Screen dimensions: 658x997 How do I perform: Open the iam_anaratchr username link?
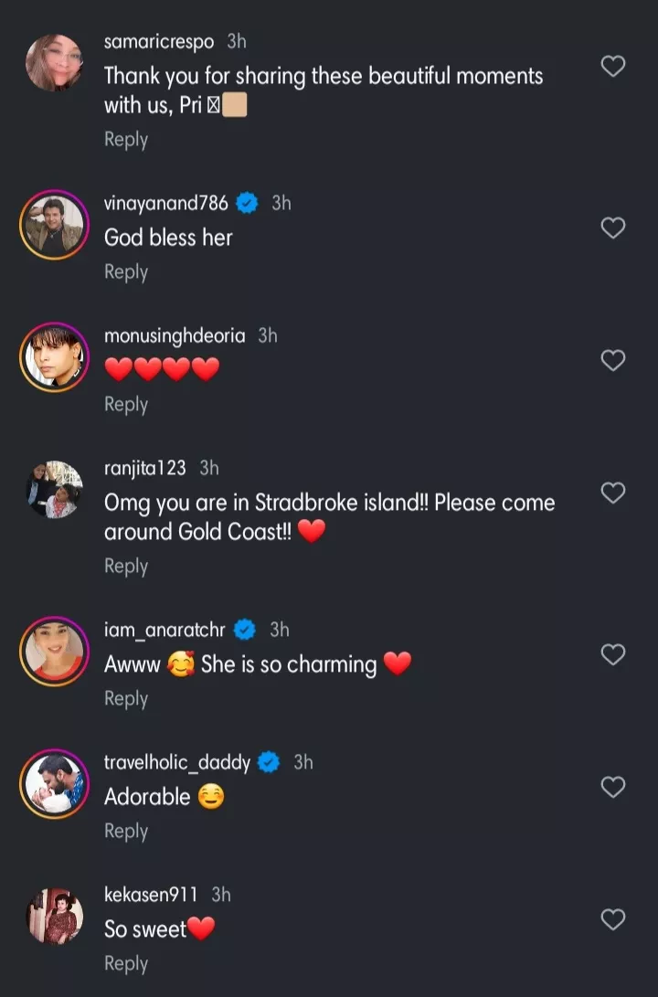point(164,630)
